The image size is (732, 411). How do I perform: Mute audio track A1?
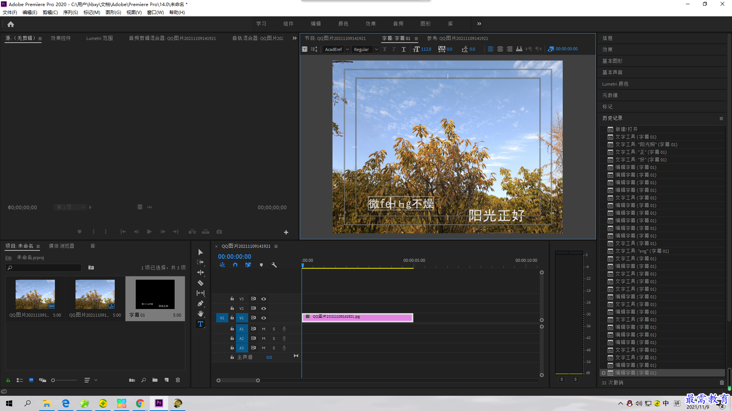click(263, 329)
